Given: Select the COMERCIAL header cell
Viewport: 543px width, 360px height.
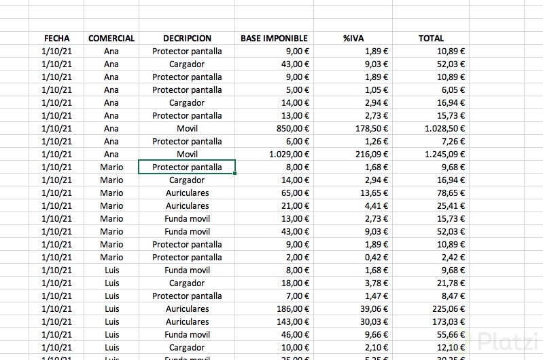Looking at the screenshot, I should [x=111, y=39].
